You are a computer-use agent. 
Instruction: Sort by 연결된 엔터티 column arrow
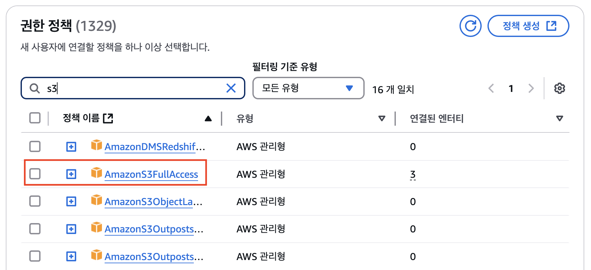click(559, 118)
